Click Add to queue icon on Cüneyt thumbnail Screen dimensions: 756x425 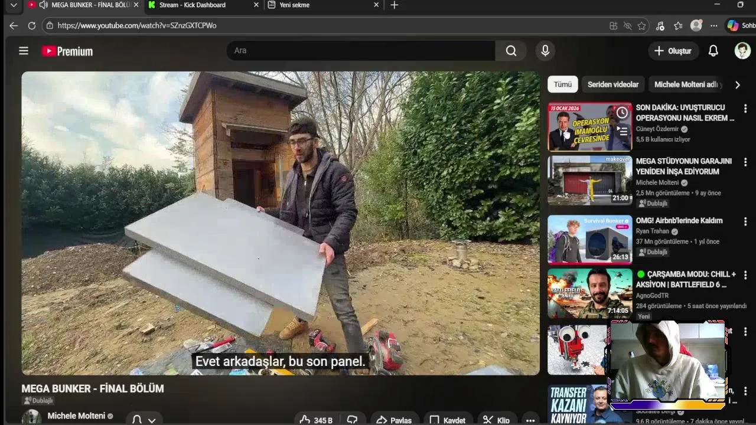[x=622, y=130]
